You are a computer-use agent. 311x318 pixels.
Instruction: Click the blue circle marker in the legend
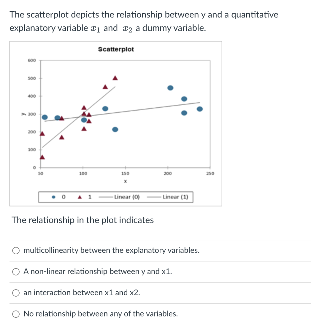53,196
